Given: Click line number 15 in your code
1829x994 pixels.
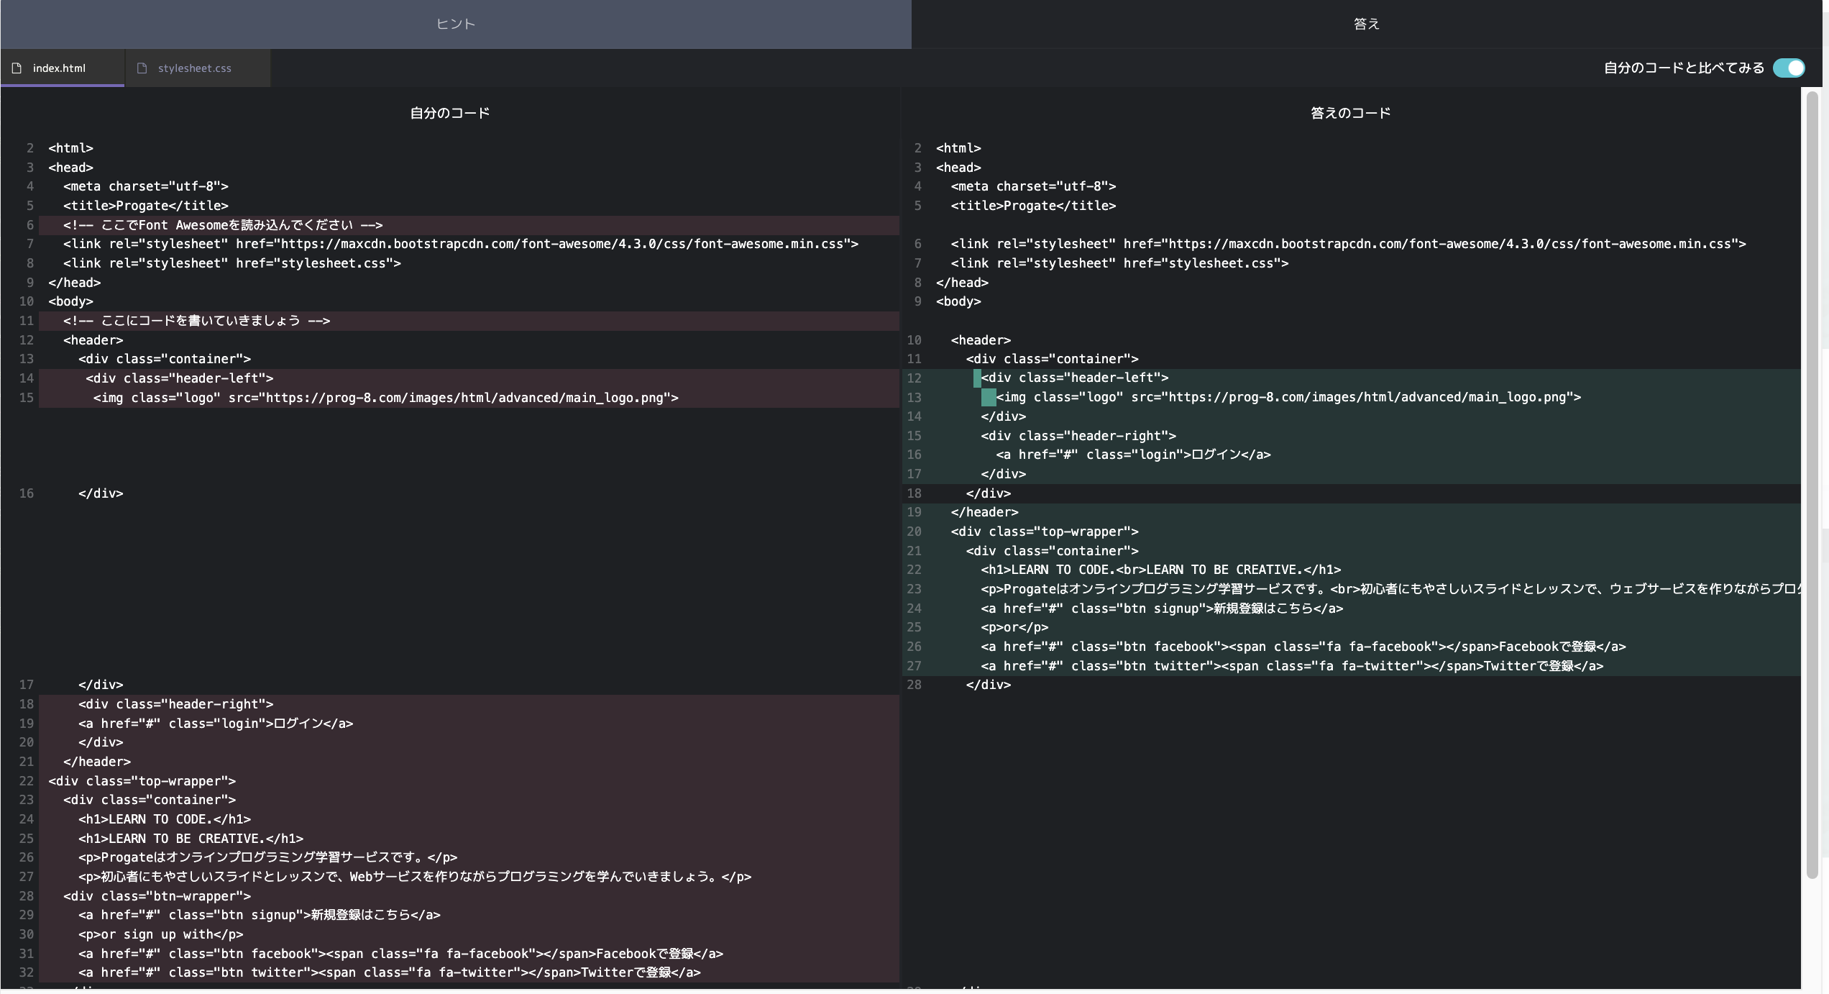Looking at the screenshot, I should 27,396.
